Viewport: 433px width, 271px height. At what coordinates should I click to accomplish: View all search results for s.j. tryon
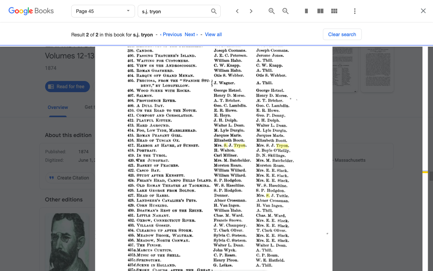(x=213, y=34)
